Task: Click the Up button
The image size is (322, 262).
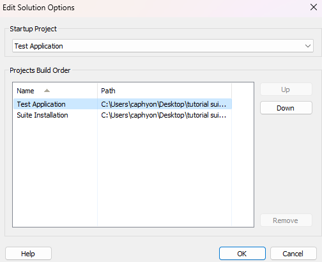Action: [x=286, y=89]
